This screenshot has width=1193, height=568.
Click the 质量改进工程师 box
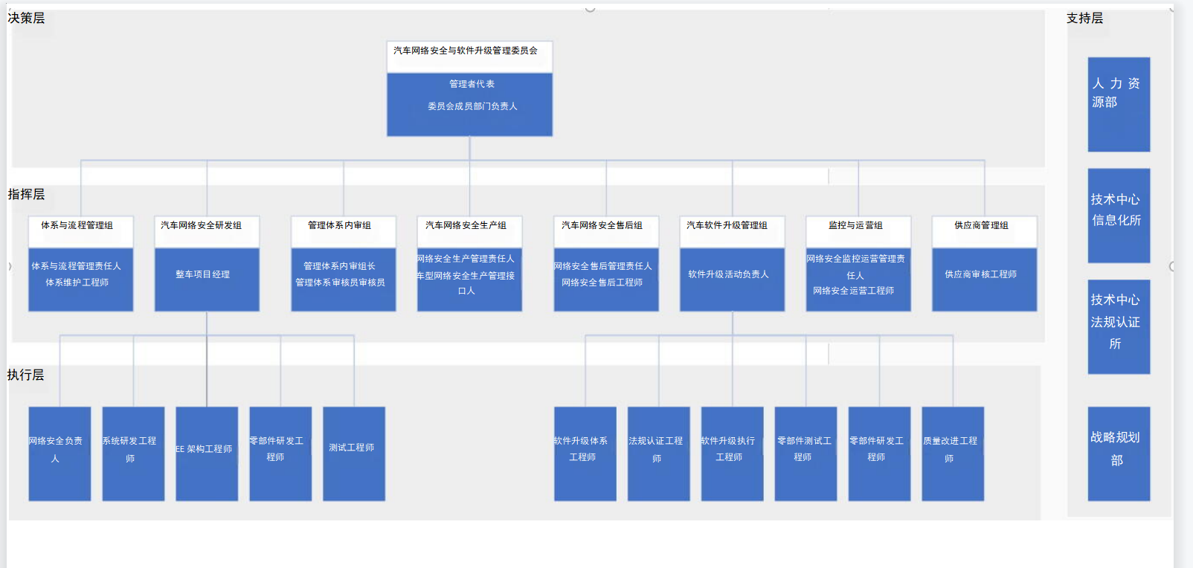click(952, 454)
